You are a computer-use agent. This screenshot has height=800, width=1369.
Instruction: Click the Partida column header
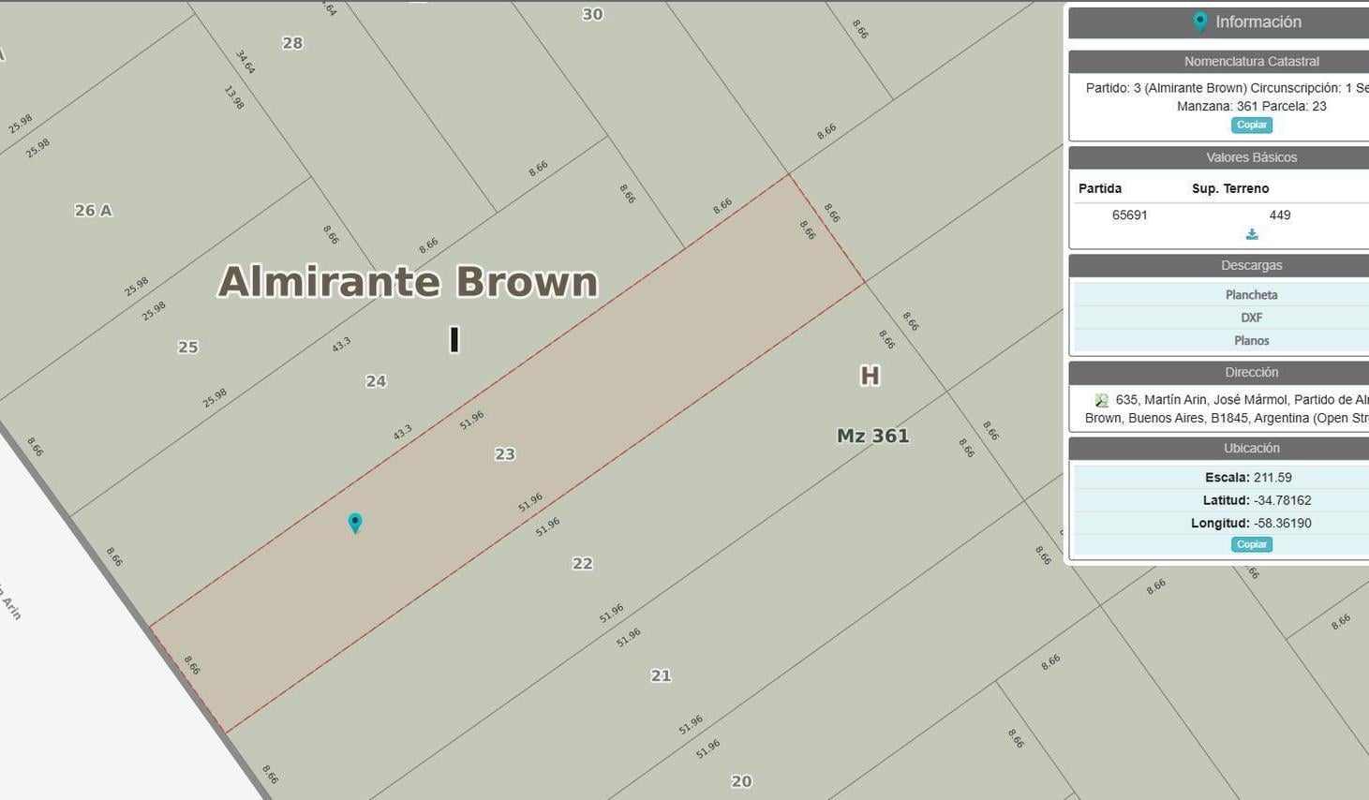(x=1100, y=189)
